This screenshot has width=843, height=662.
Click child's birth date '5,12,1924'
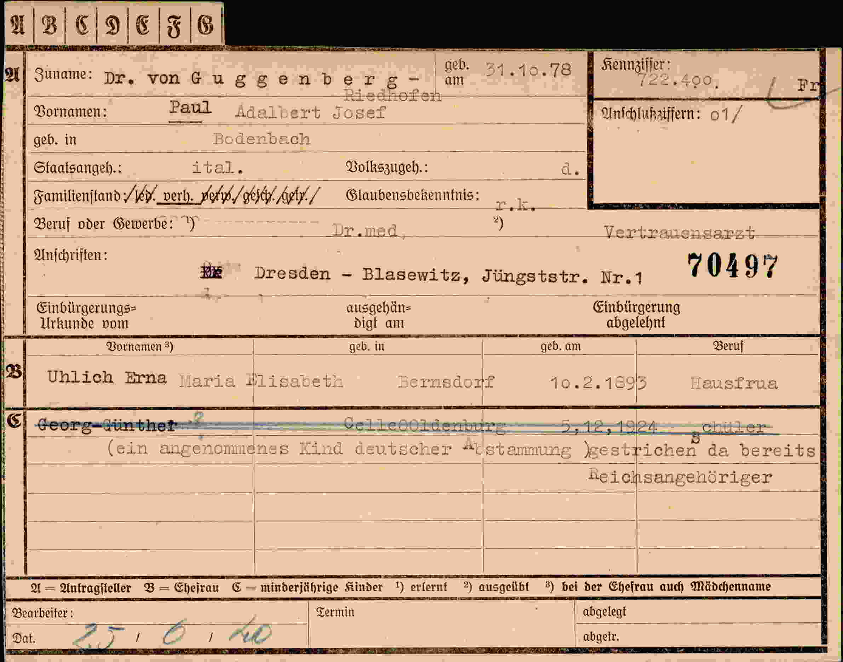tap(609, 427)
